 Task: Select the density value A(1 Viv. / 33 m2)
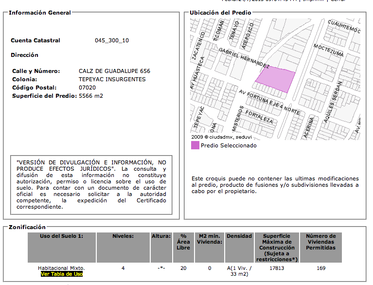[x=239, y=271]
